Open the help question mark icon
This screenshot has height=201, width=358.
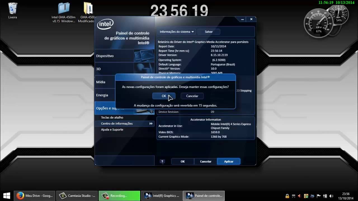tap(162, 161)
